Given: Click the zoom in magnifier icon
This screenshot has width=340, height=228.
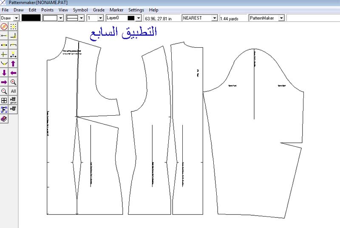Looking at the screenshot, I should pyautogui.click(x=13, y=82).
